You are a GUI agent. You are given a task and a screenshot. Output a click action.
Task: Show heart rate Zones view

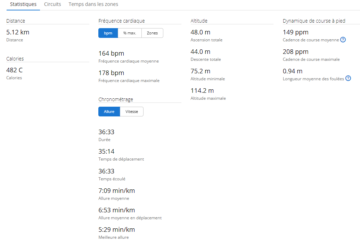point(152,33)
